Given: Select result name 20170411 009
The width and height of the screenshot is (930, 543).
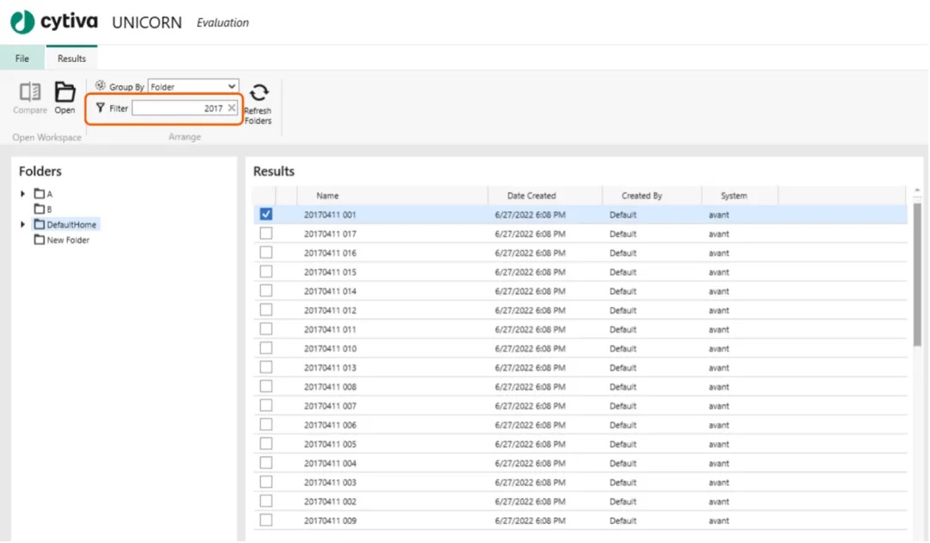Looking at the screenshot, I should (331, 521).
